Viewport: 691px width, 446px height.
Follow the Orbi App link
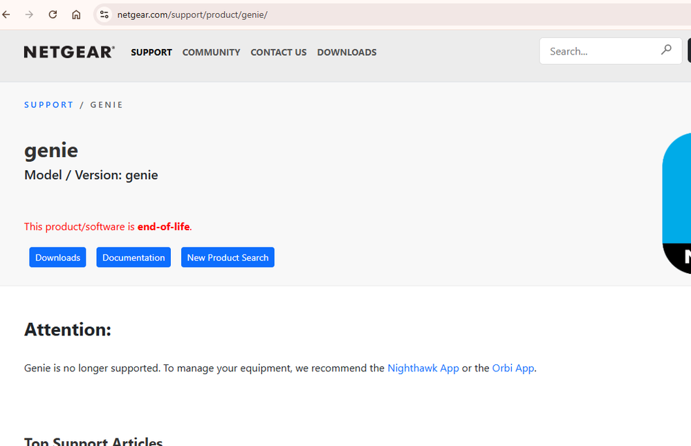coord(513,368)
